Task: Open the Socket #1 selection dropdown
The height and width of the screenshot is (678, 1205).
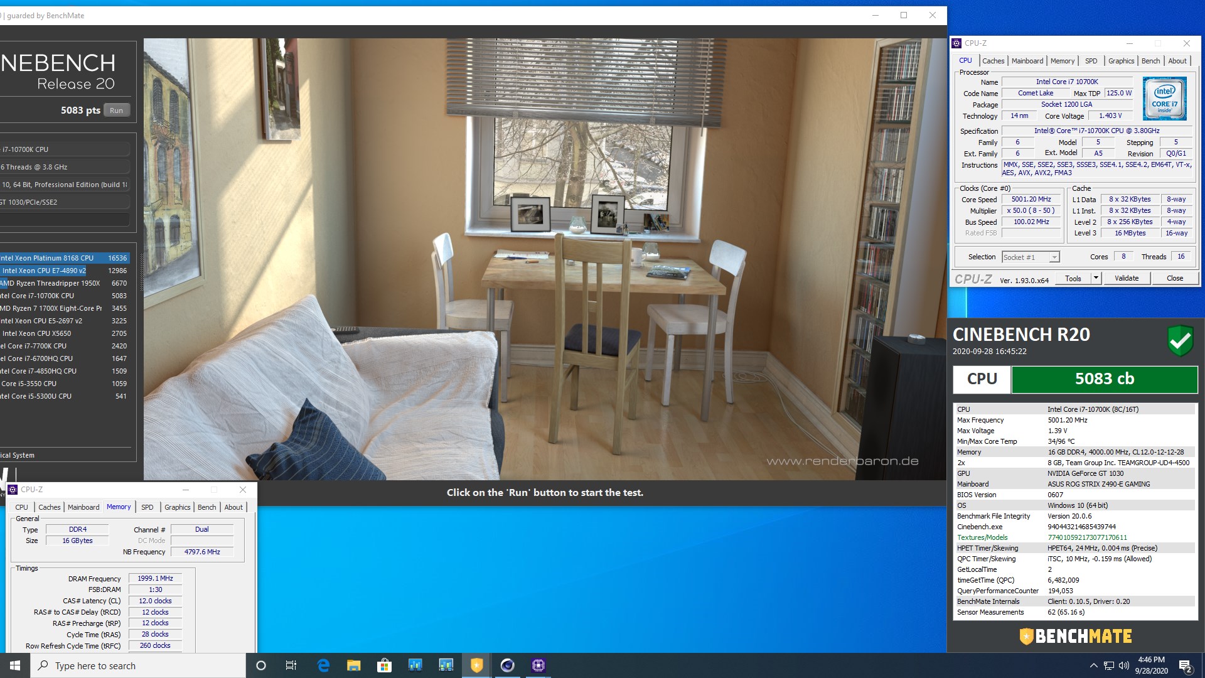Action: (1031, 257)
